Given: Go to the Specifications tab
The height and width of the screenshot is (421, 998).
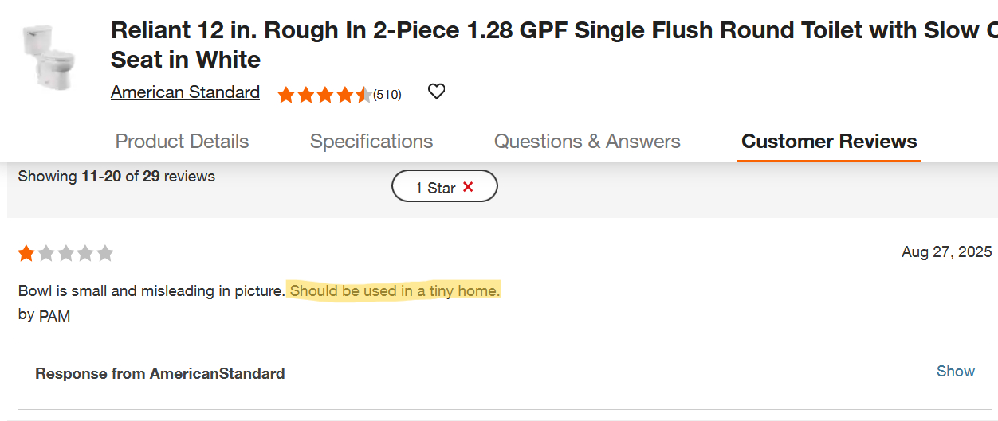Looking at the screenshot, I should point(371,142).
